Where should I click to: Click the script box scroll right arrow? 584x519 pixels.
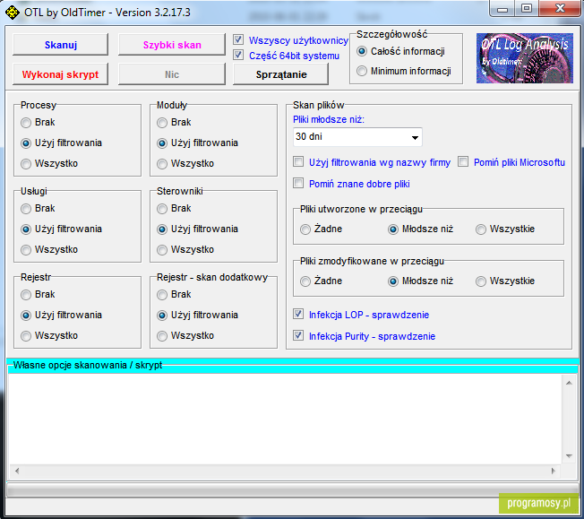pos(553,471)
